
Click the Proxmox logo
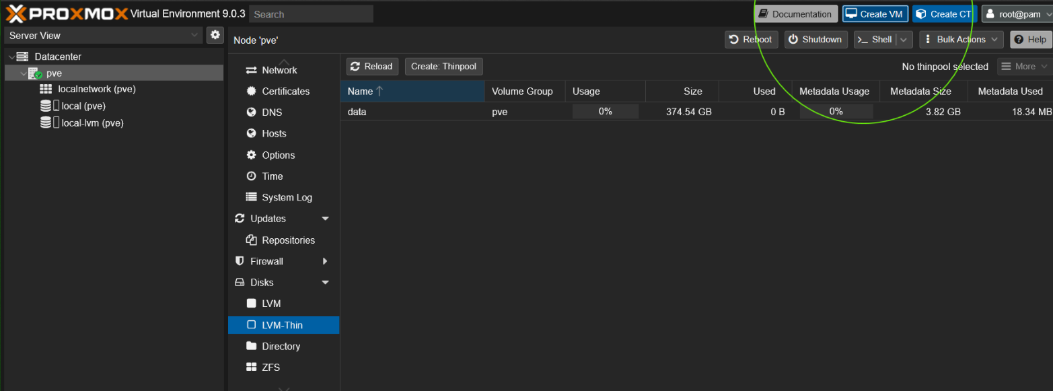(67, 13)
